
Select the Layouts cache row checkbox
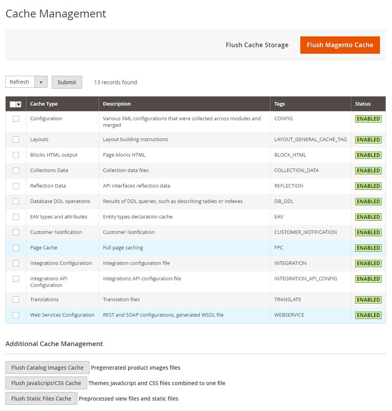coord(16,140)
